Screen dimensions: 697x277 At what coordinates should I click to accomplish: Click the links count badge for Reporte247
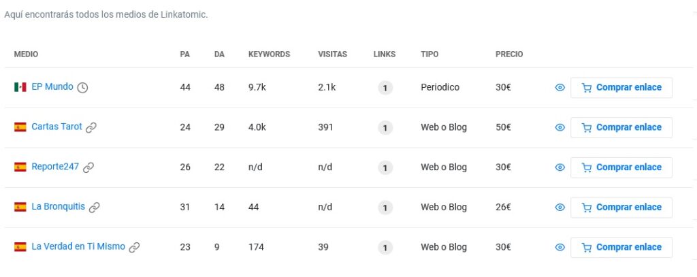click(x=385, y=167)
